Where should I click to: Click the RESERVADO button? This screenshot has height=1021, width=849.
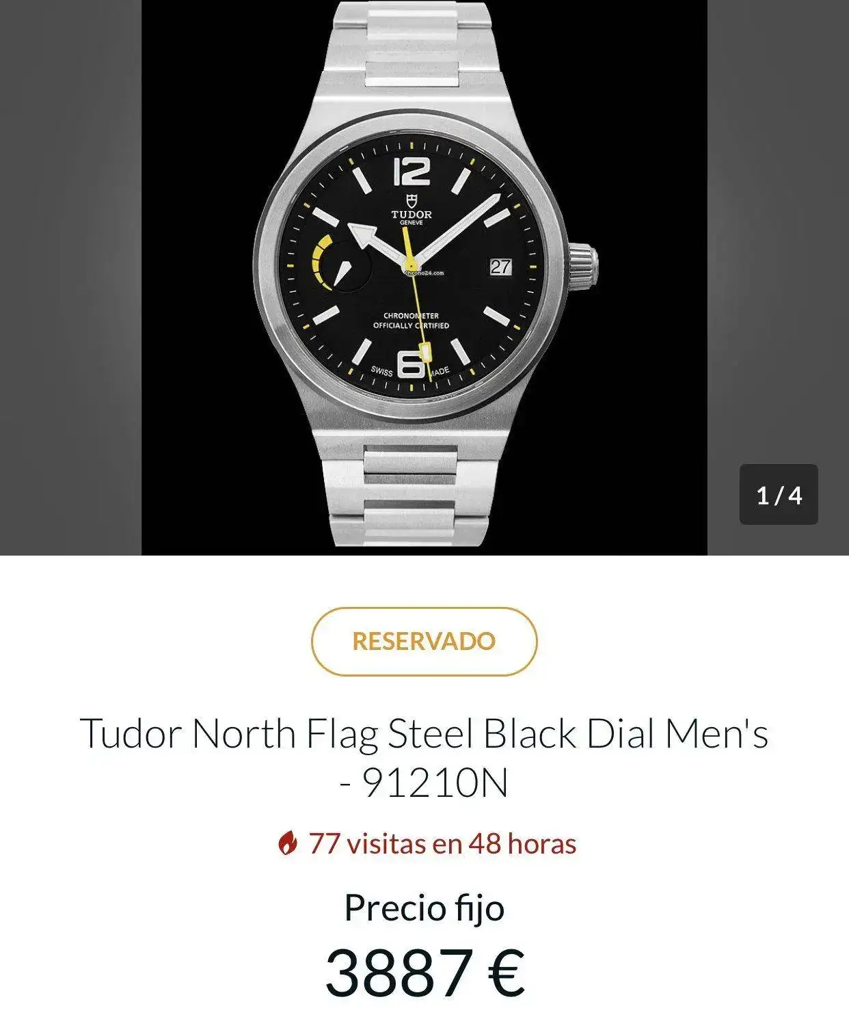coord(424,641)
